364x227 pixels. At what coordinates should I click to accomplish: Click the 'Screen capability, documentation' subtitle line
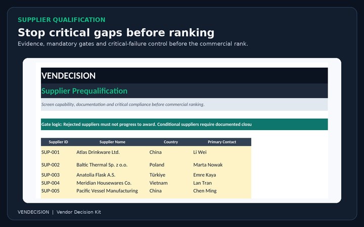tap(123, 104)
